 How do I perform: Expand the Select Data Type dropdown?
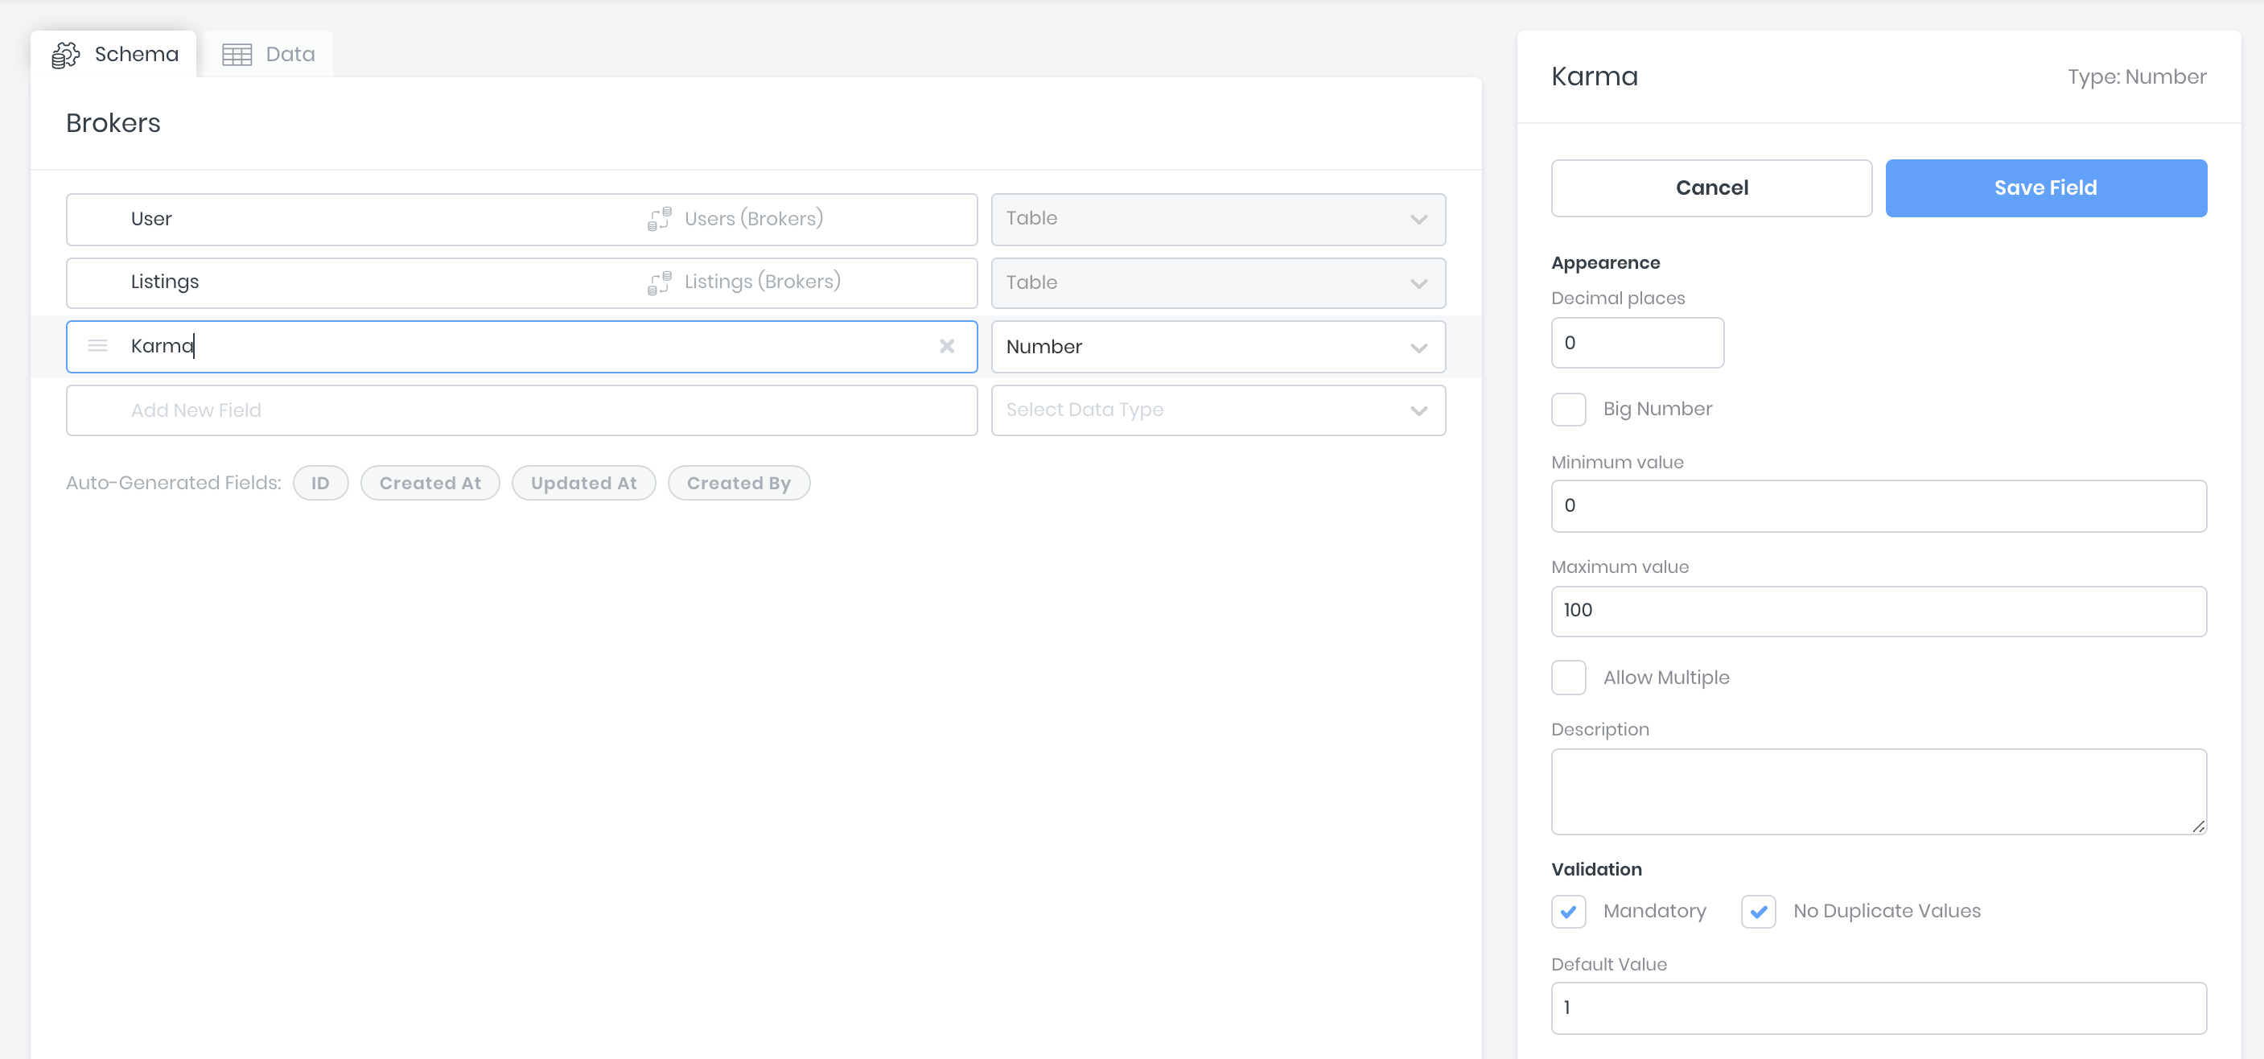[x=1217, y=410]
